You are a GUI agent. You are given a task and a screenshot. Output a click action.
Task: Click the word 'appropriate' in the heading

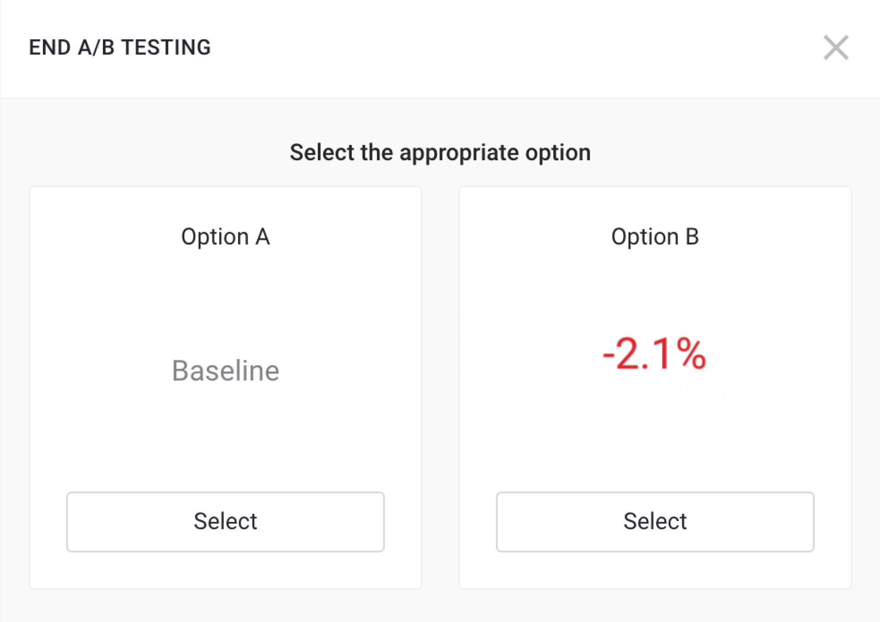pos(461,153)
